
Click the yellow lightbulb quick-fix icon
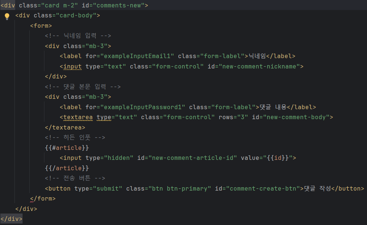7,16
